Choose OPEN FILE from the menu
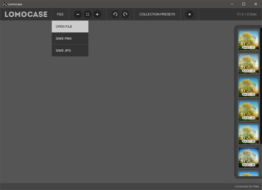Viewport: 262px width, 190px height. coord(70,27)
